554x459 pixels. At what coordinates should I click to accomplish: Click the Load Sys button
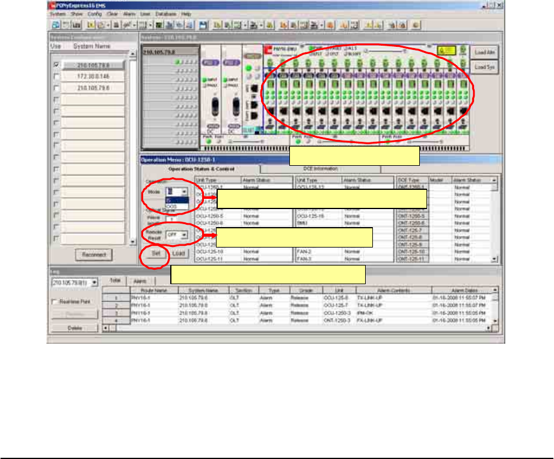click(x=484, y=67)
